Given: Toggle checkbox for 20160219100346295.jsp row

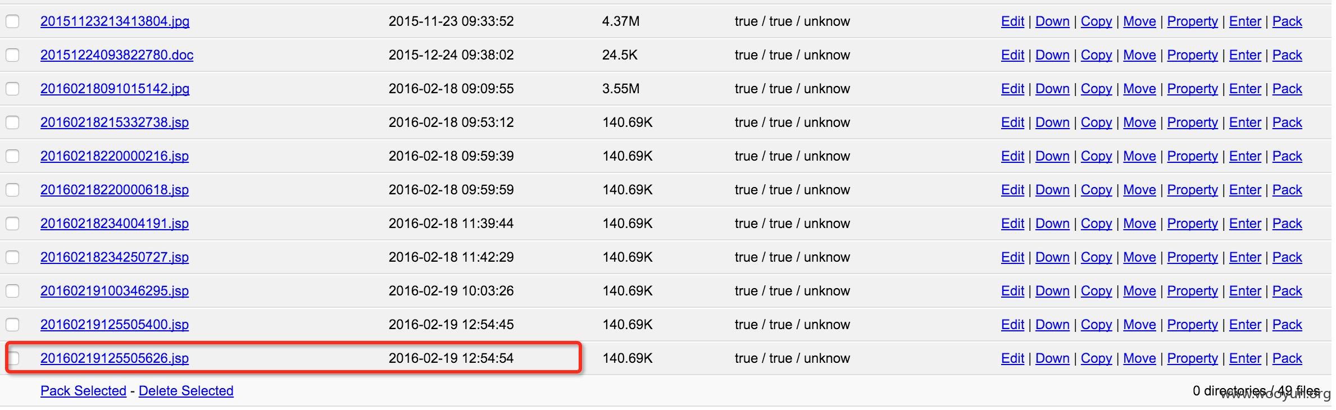Looking at the screenshot, I should click(12, 291).
